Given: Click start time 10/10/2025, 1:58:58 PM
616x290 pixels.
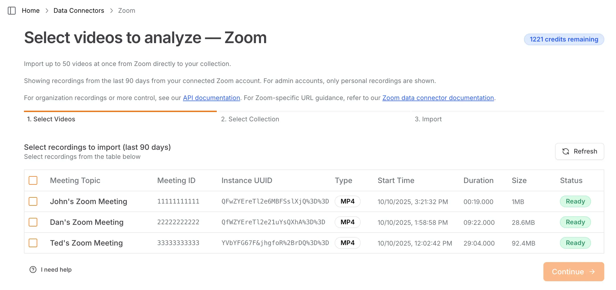Looking at the screenshot, I should (x=413, y=223).
